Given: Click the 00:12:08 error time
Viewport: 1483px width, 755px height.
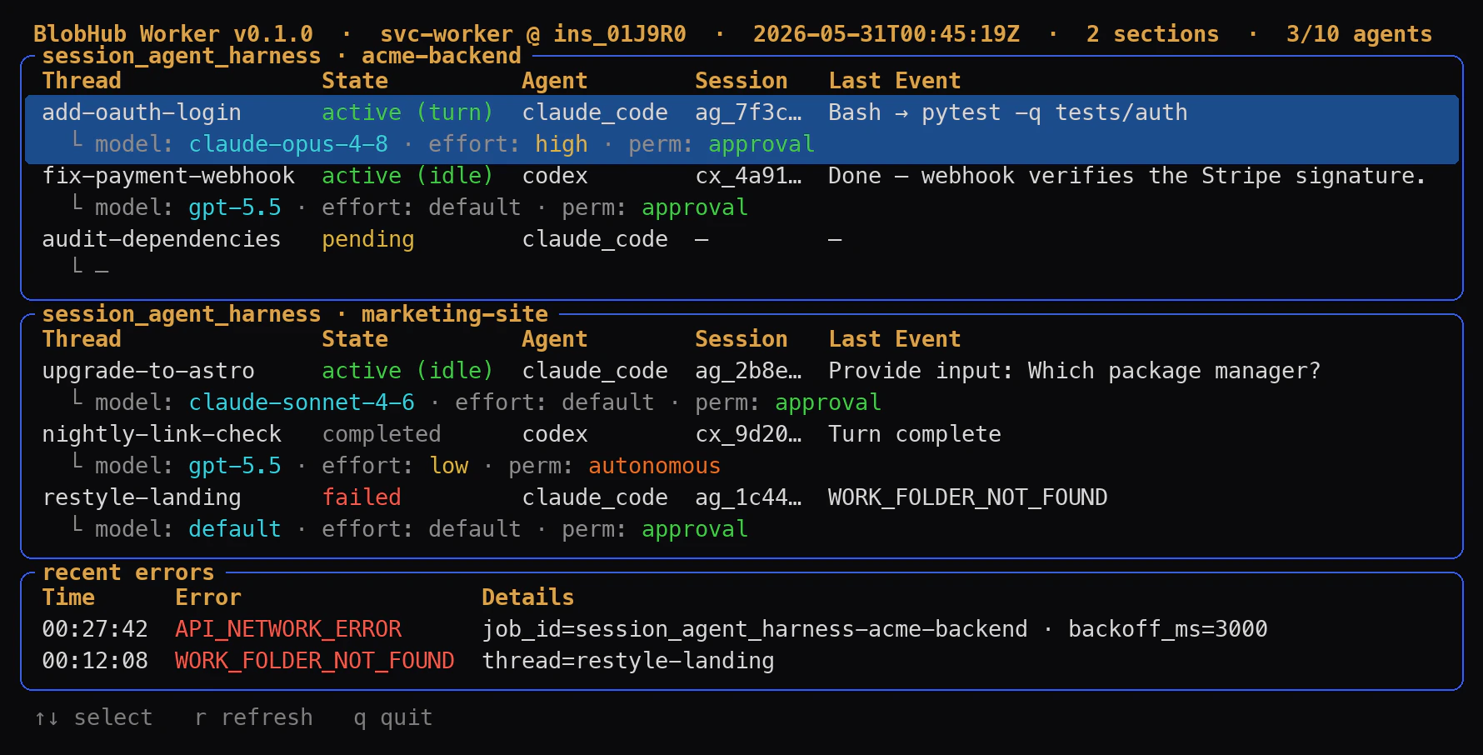Looking at the screenshot, I should 95,661.
